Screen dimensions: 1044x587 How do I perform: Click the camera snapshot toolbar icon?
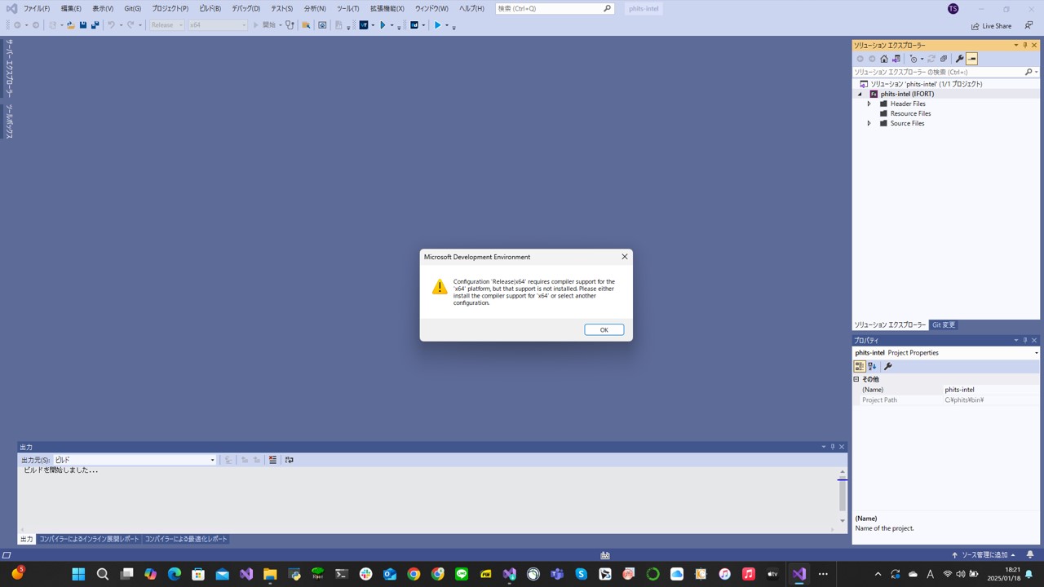point(322,25)
